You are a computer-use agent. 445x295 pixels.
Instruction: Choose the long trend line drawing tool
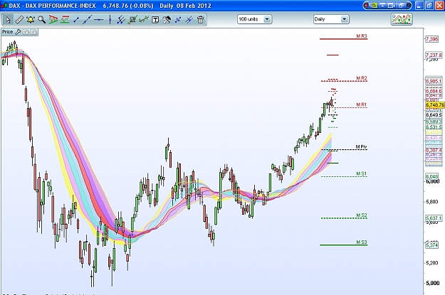[87, 20]
